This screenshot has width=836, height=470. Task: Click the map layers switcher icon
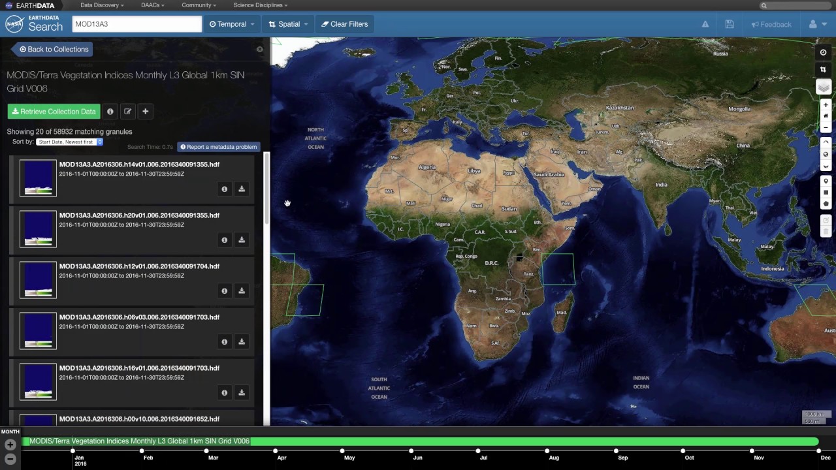click(x=824, y=87)
